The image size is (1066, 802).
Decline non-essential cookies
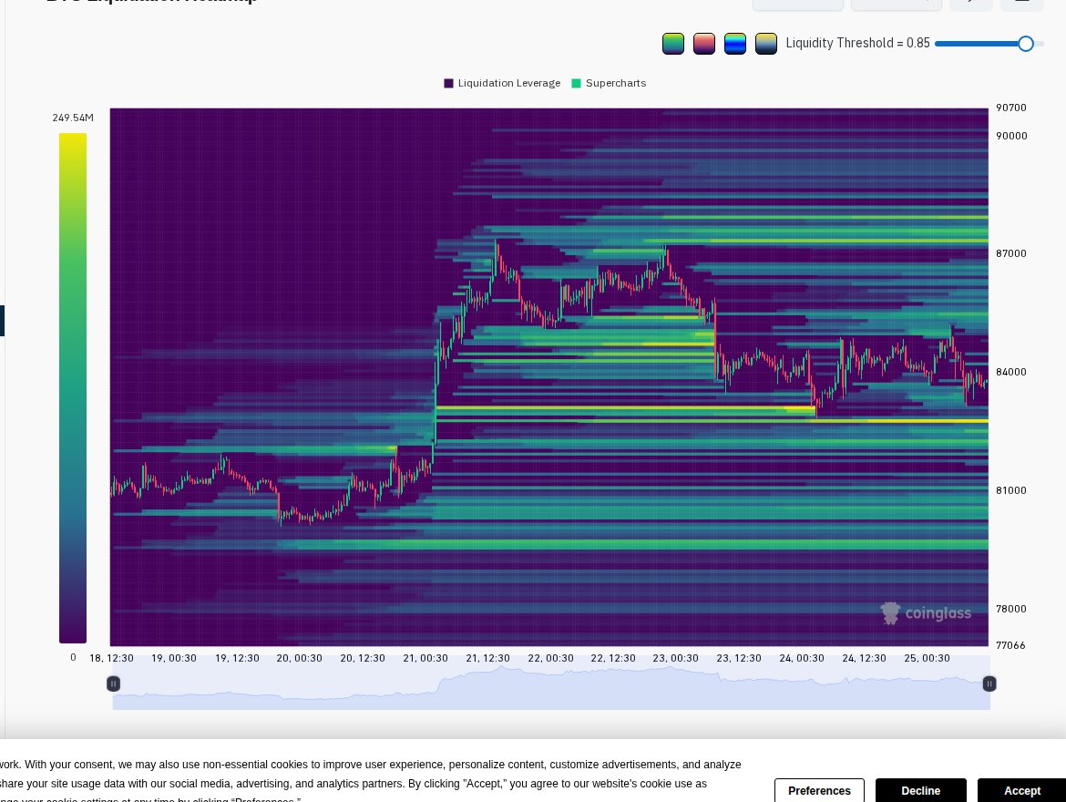point(920,790)
